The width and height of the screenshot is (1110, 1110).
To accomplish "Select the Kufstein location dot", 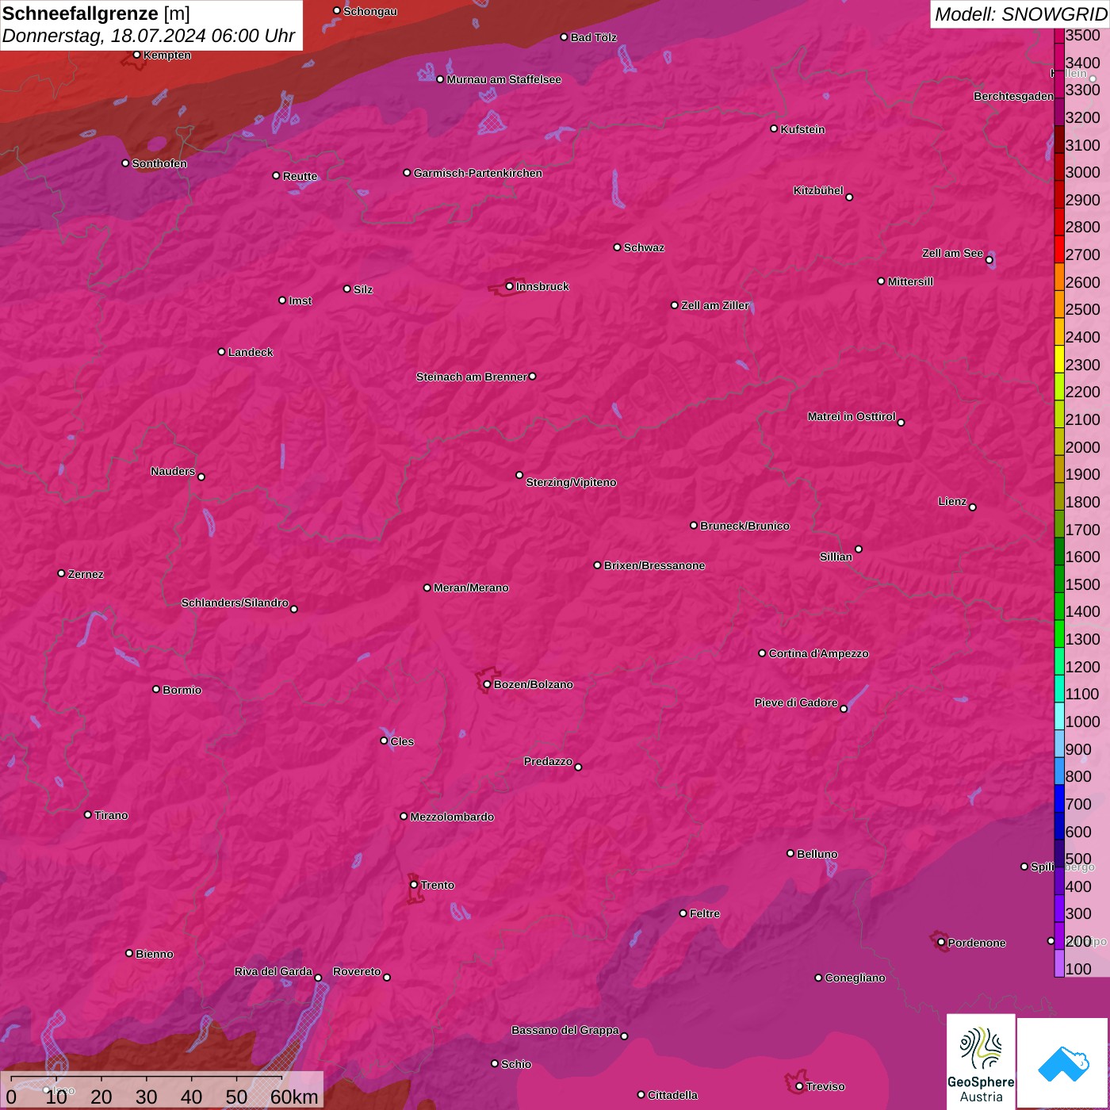I will tap(774, 128).
